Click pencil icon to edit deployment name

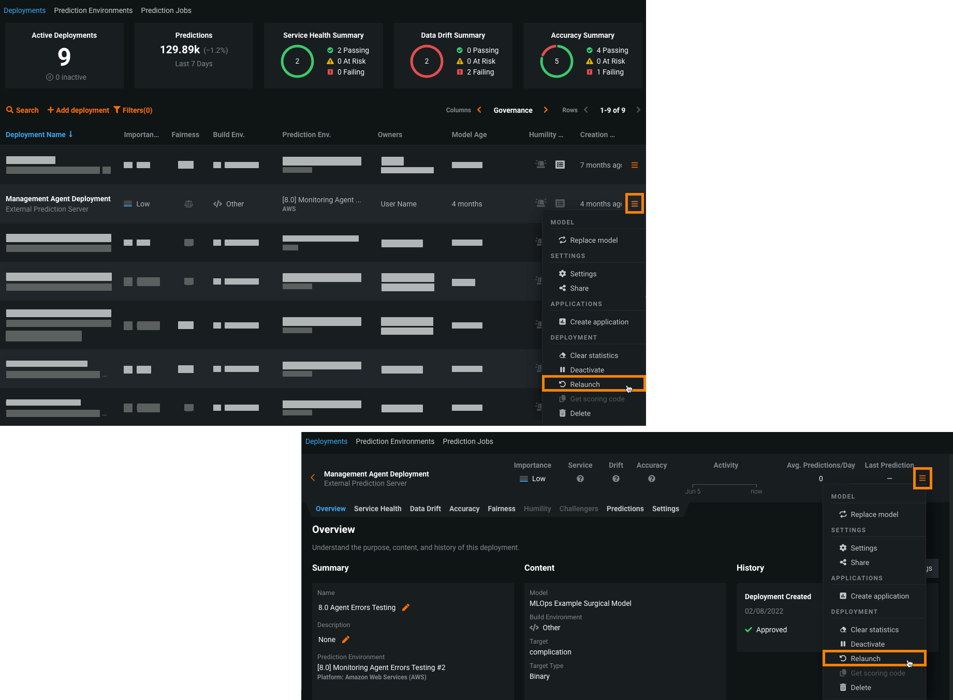(406, 607)
